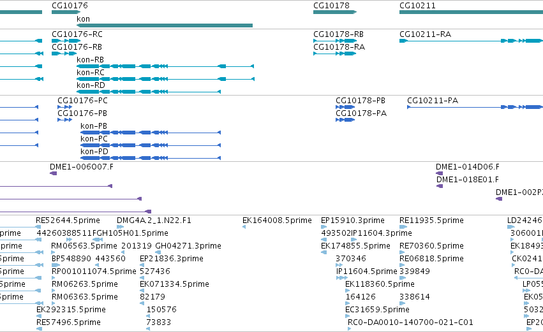543x332 pixels.
Task: Open transcript CG10178-RB
Action: [338, 34]
